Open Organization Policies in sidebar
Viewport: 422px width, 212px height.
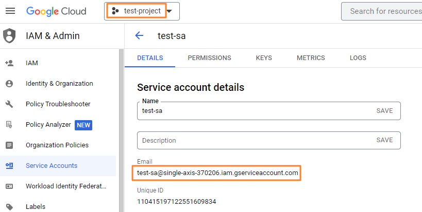58,145
